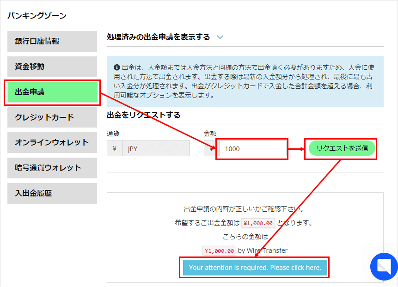The width and height of the screenshot is (398, 287).
Task: Click the ¥1,000.00 value after 希望するご出金金額は
Action: 258,223
